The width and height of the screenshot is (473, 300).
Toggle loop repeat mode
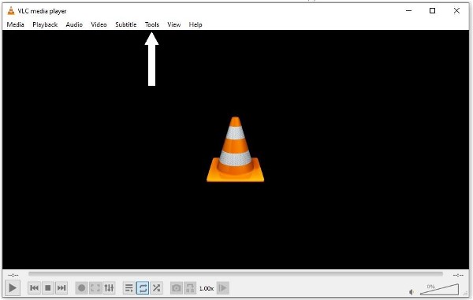click(x=143, y=288)
